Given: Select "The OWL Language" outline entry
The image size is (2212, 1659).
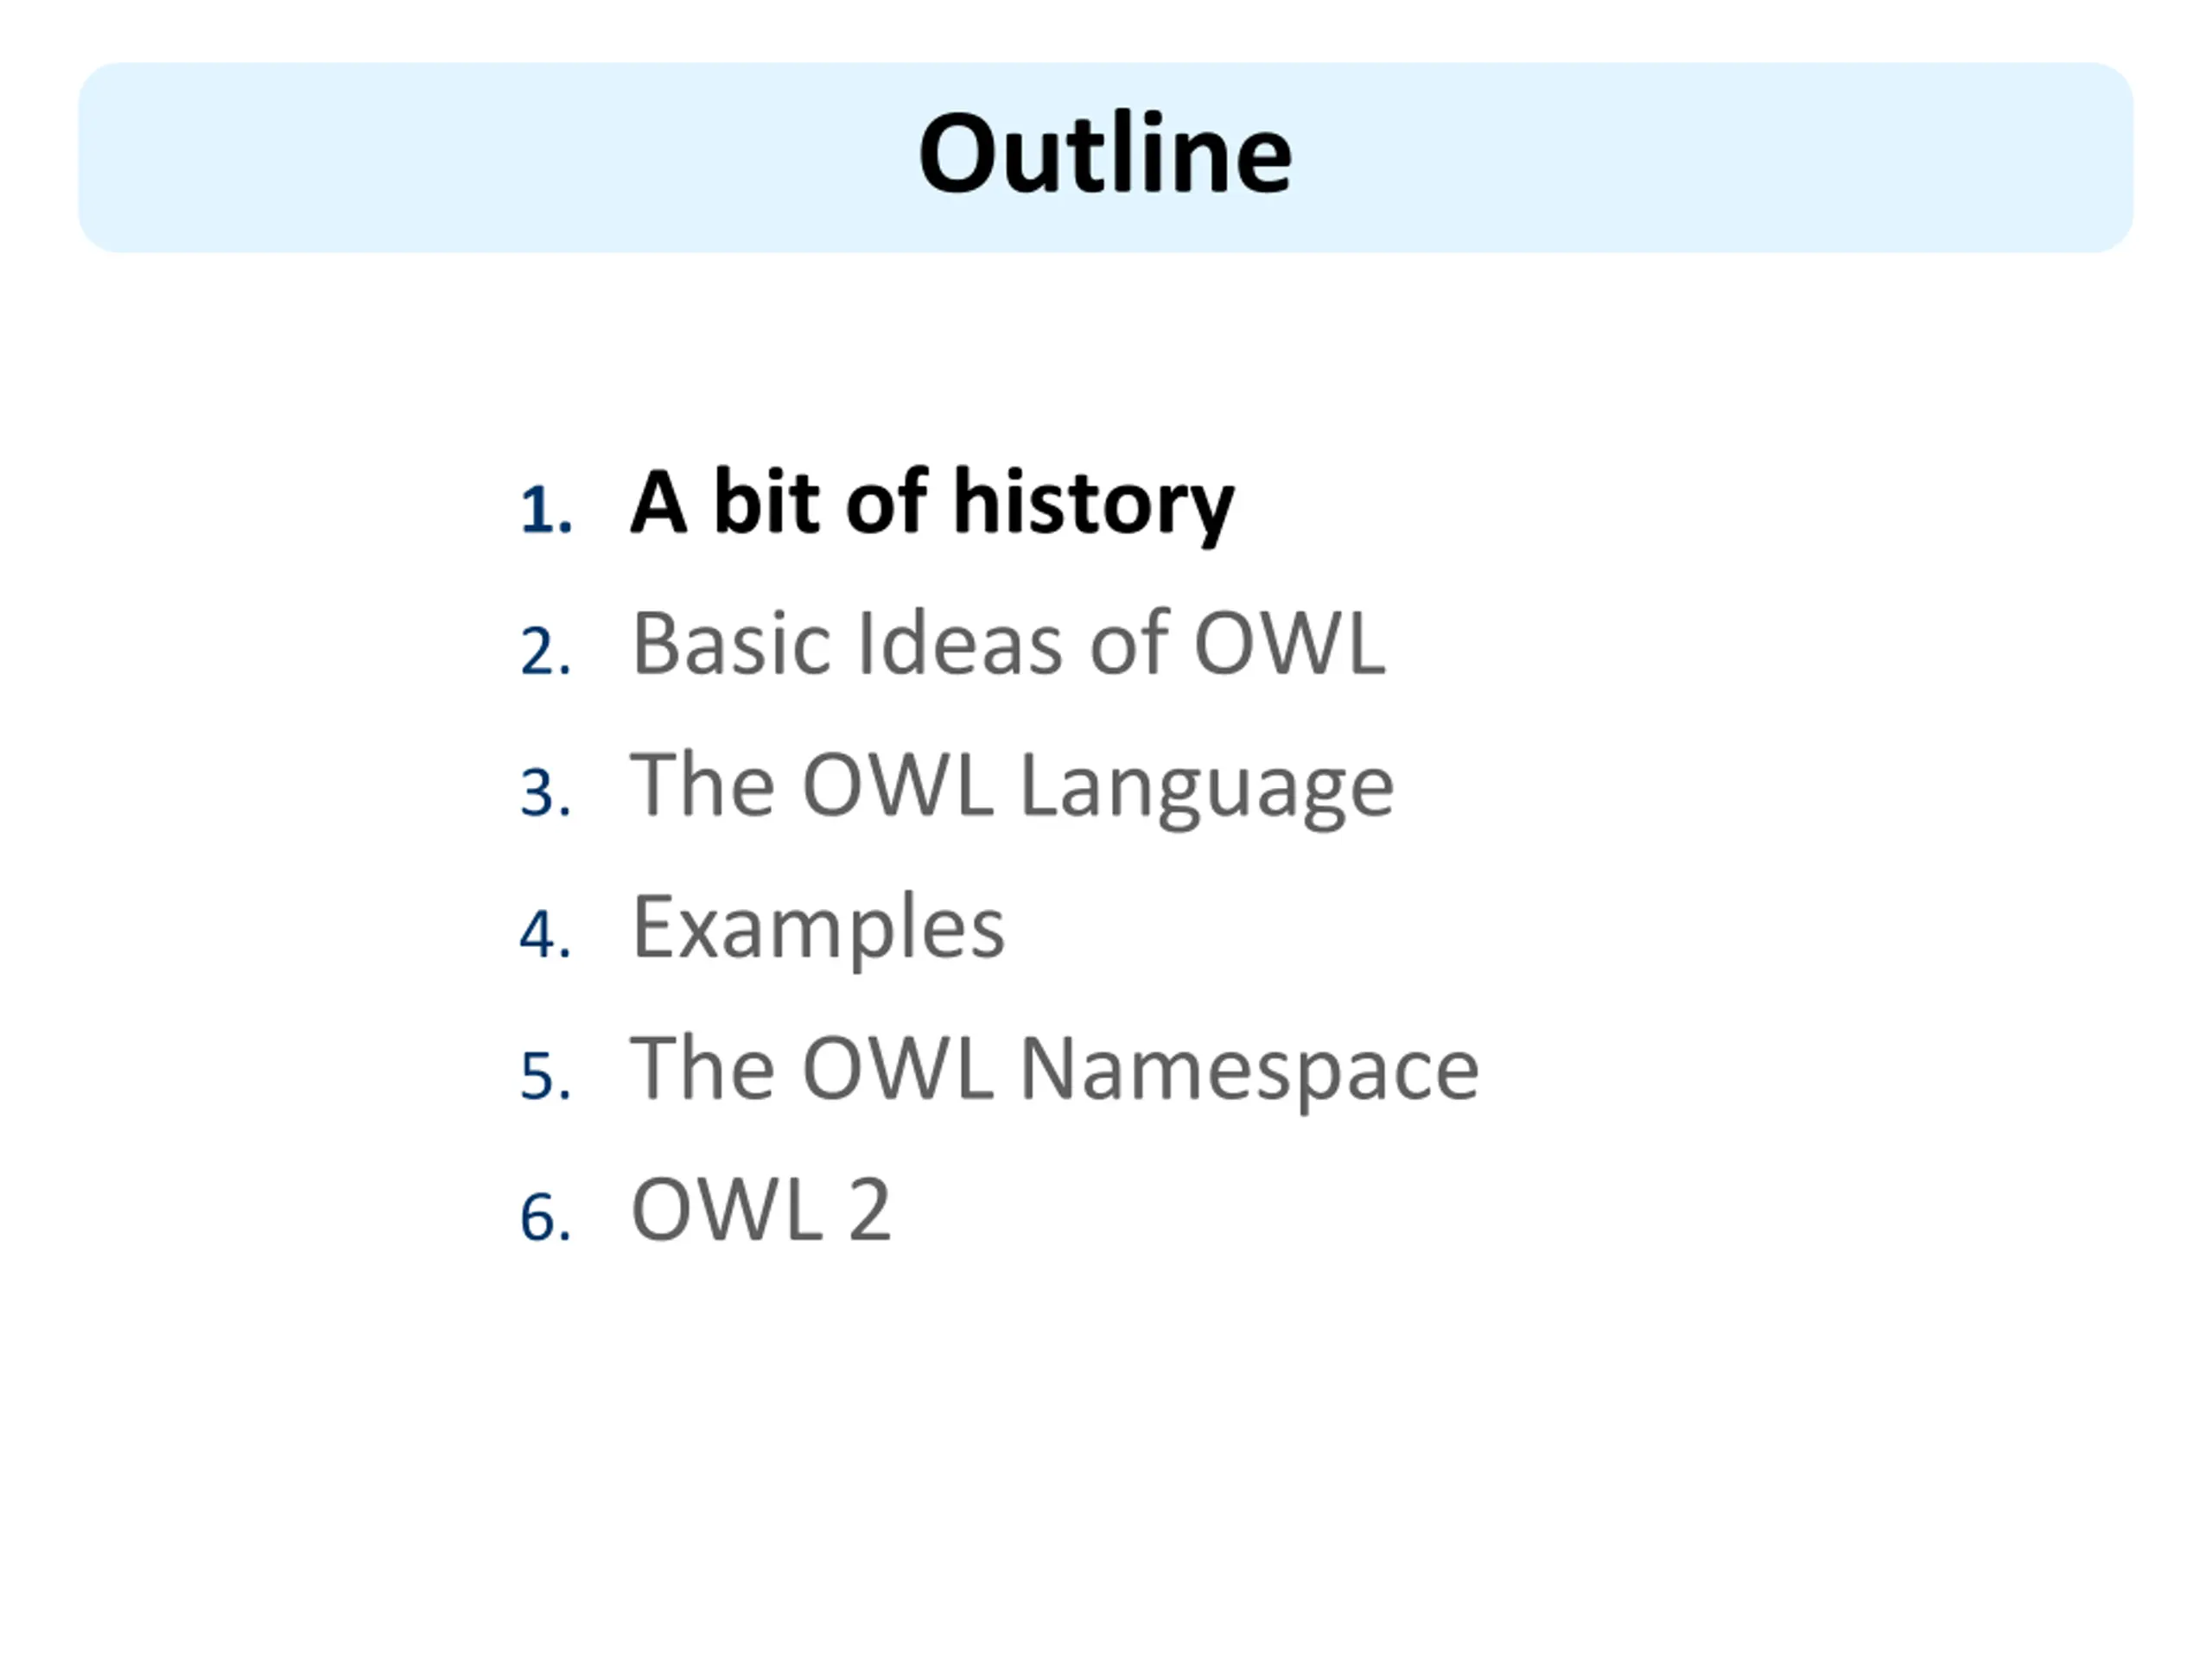Looking at the screenshot, I should pyautogui.click(x=1012, y=788).
